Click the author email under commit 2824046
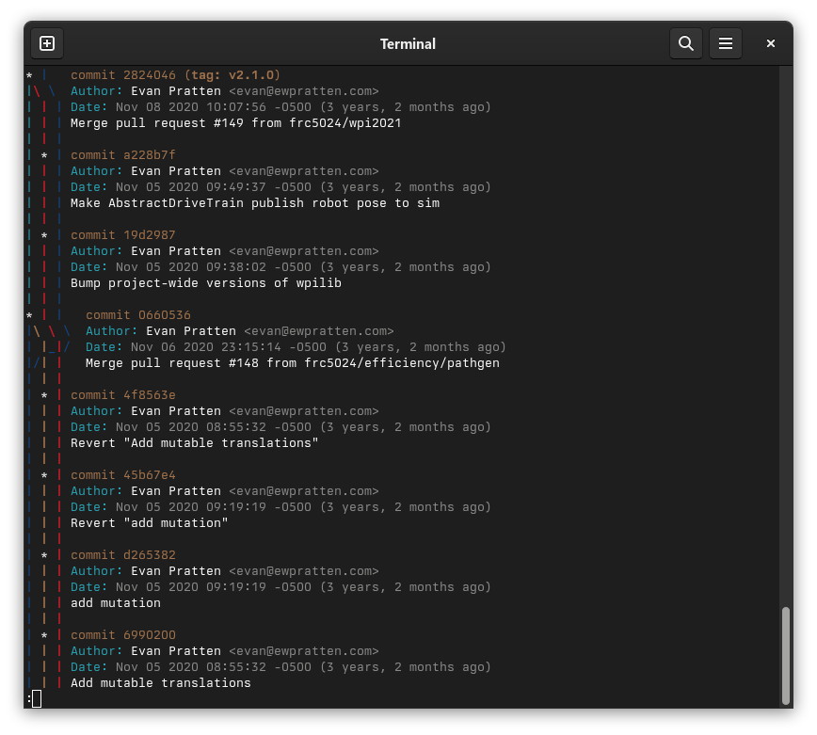This screenshot has height=735, width=817. click(304, 91)
